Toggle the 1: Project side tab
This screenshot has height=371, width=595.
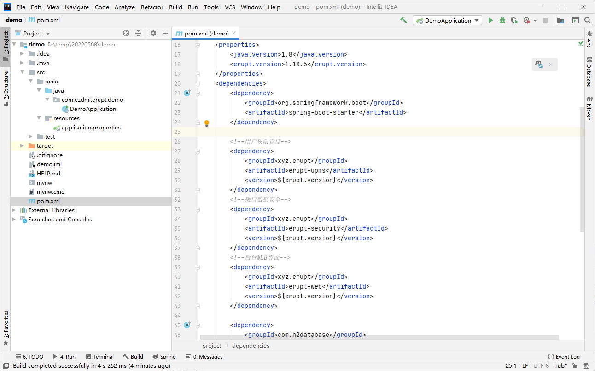click(6, 46)
